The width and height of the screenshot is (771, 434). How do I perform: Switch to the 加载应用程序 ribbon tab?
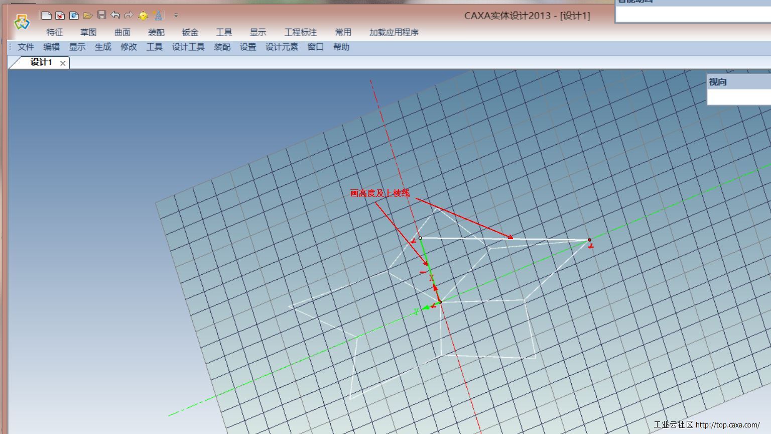394,32
